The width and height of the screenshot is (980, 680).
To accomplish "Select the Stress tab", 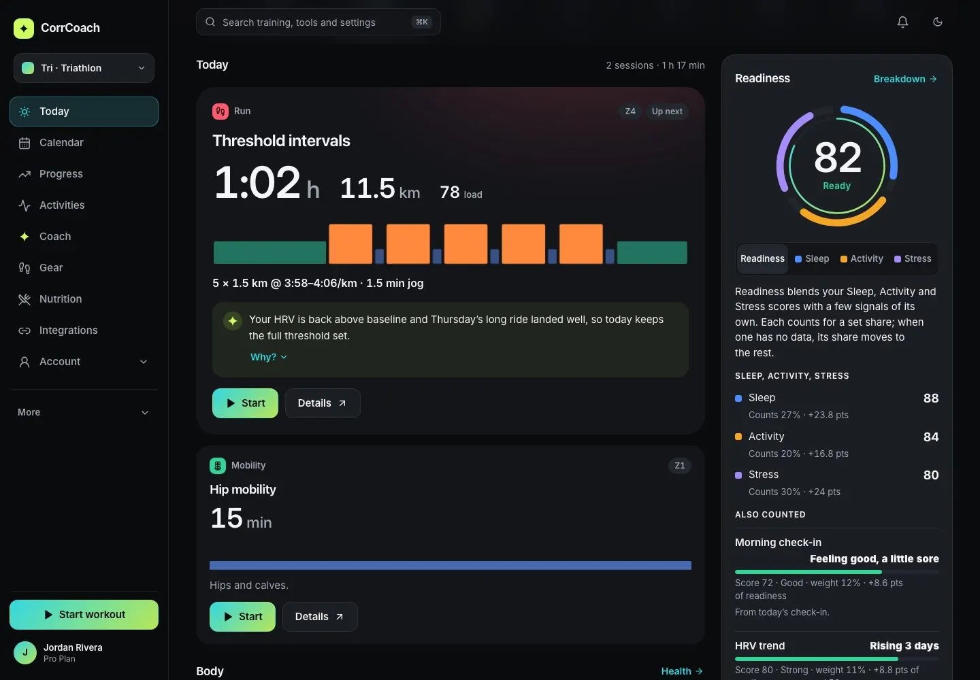I will coord(913,259).
